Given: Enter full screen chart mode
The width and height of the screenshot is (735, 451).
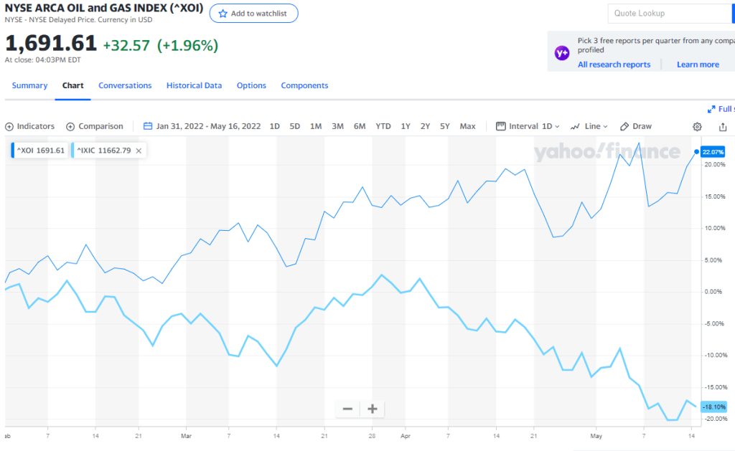Looking at the screenshot, I should click(720, 109).
